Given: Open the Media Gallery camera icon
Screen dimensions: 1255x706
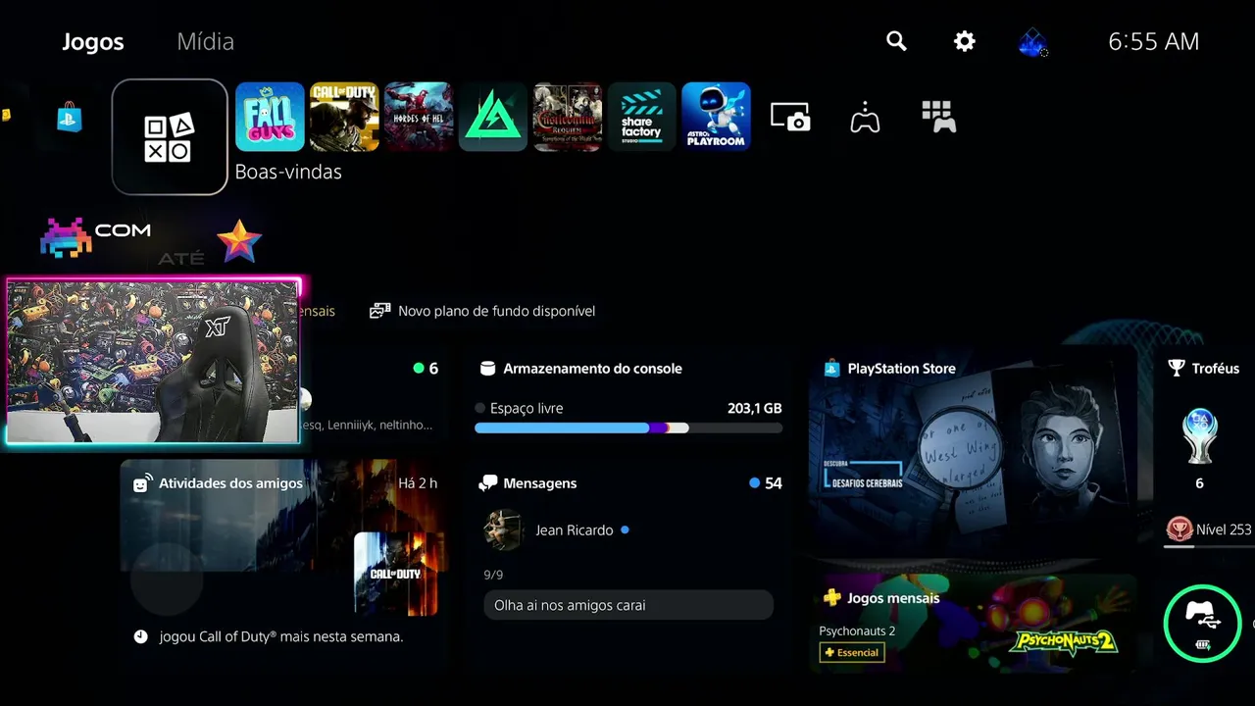Looking at the screenshot, I should click(x=790, y=117).
